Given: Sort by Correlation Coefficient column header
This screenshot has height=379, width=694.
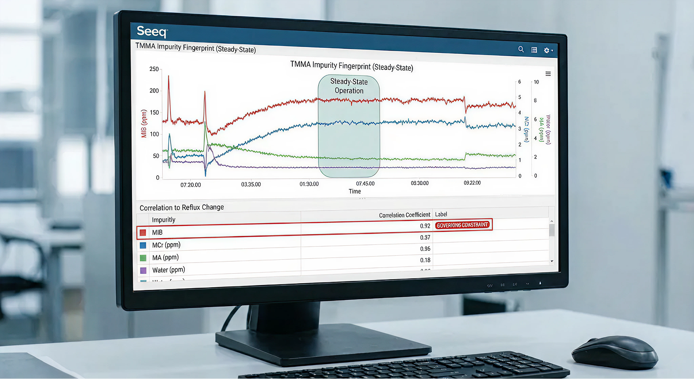Looking at the screenshot, I should pyautogui.click(x=404, y=215).
